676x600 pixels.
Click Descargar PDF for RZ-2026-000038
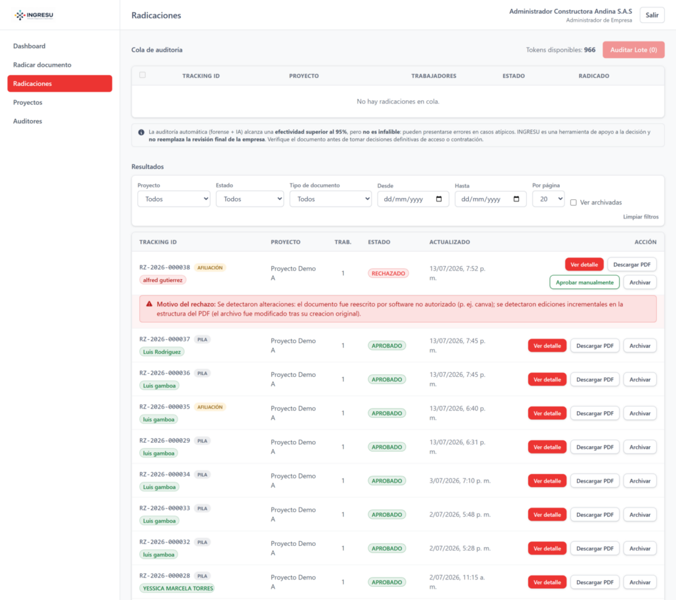click(x=632, y=265)
